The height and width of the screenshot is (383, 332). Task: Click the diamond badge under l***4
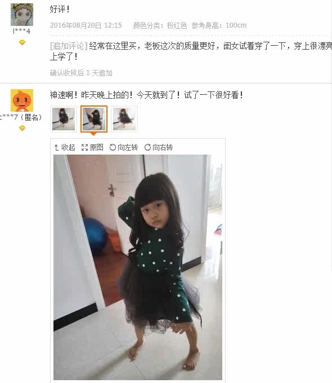coord(22,42)
